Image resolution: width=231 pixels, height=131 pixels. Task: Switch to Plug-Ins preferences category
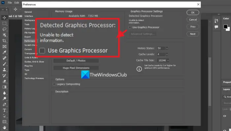[29, 66]
